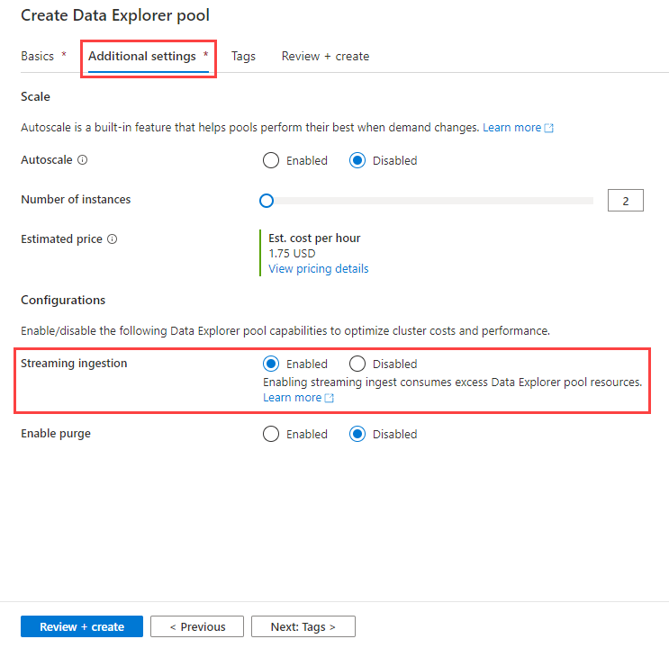Click the 'Streaming ingestion' label
Screen dimensions: 669x648
pos(74,364)
